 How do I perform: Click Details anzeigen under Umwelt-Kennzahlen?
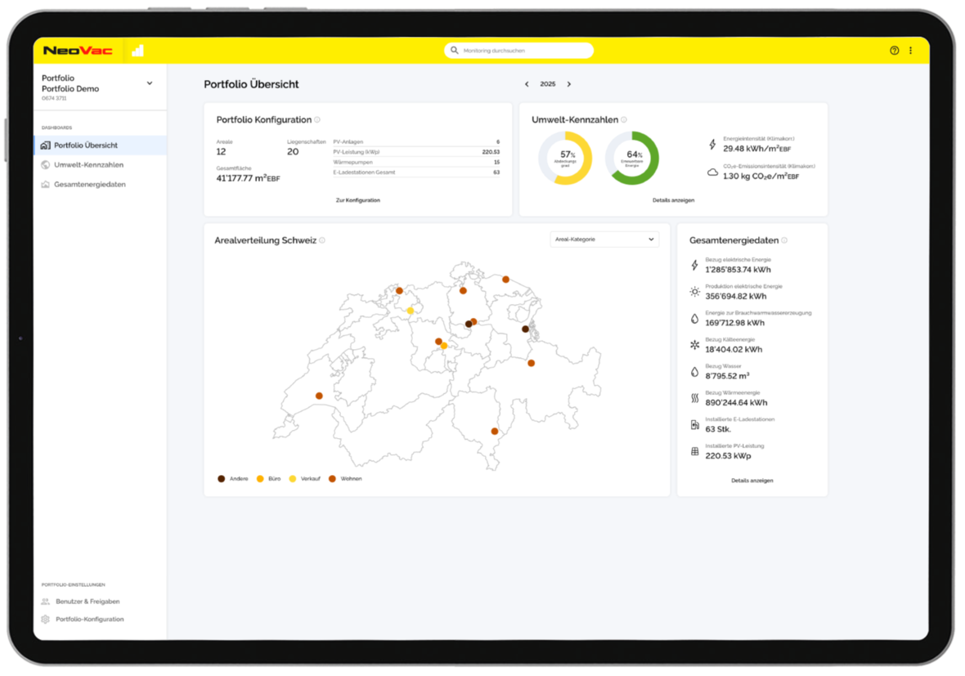(672, 199)
